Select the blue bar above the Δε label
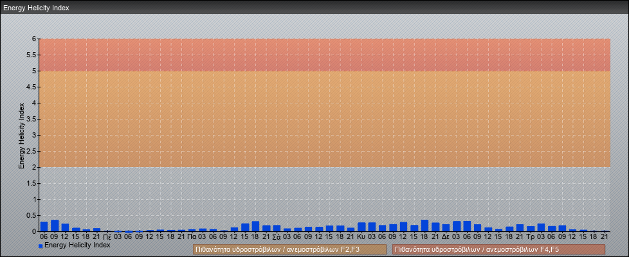 coord(446,227)
